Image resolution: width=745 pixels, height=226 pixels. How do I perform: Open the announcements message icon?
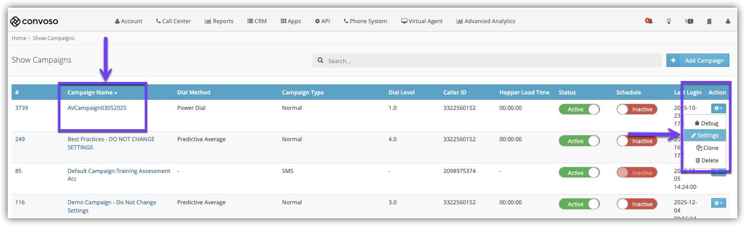(689, 21)
